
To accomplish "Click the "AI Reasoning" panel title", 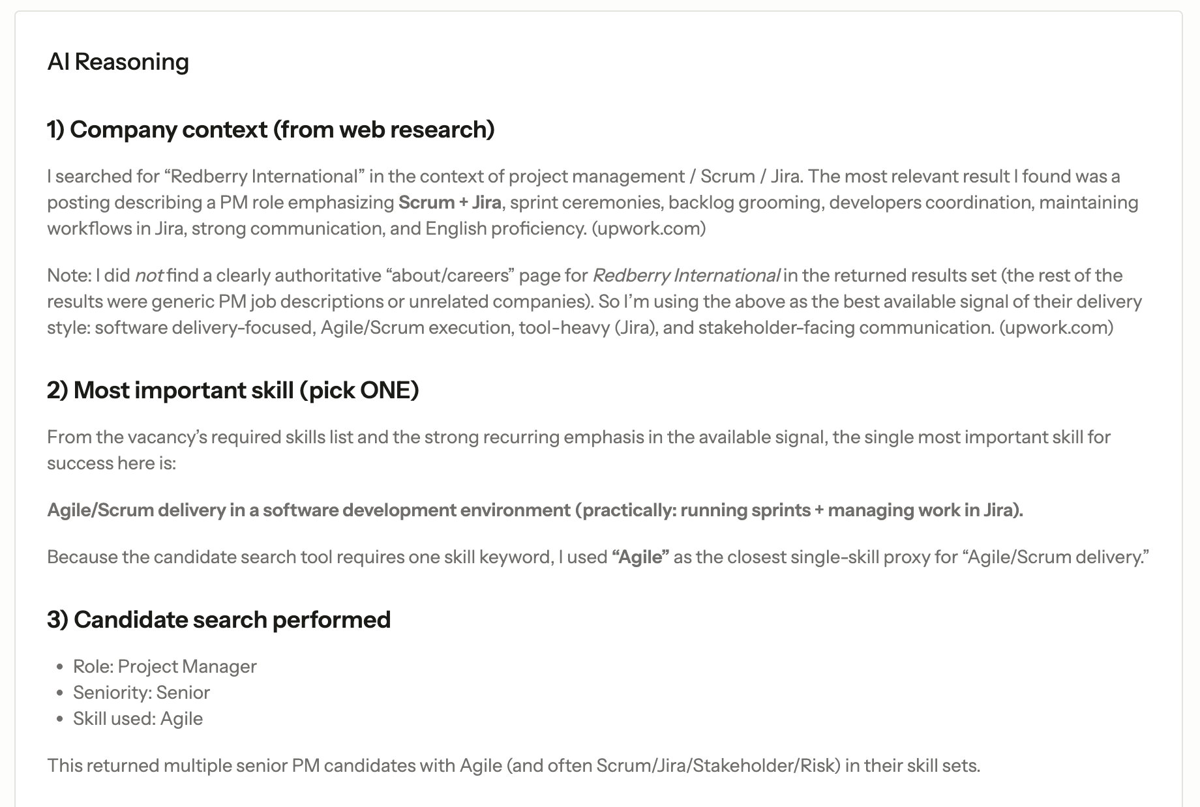I will (118, 62).
